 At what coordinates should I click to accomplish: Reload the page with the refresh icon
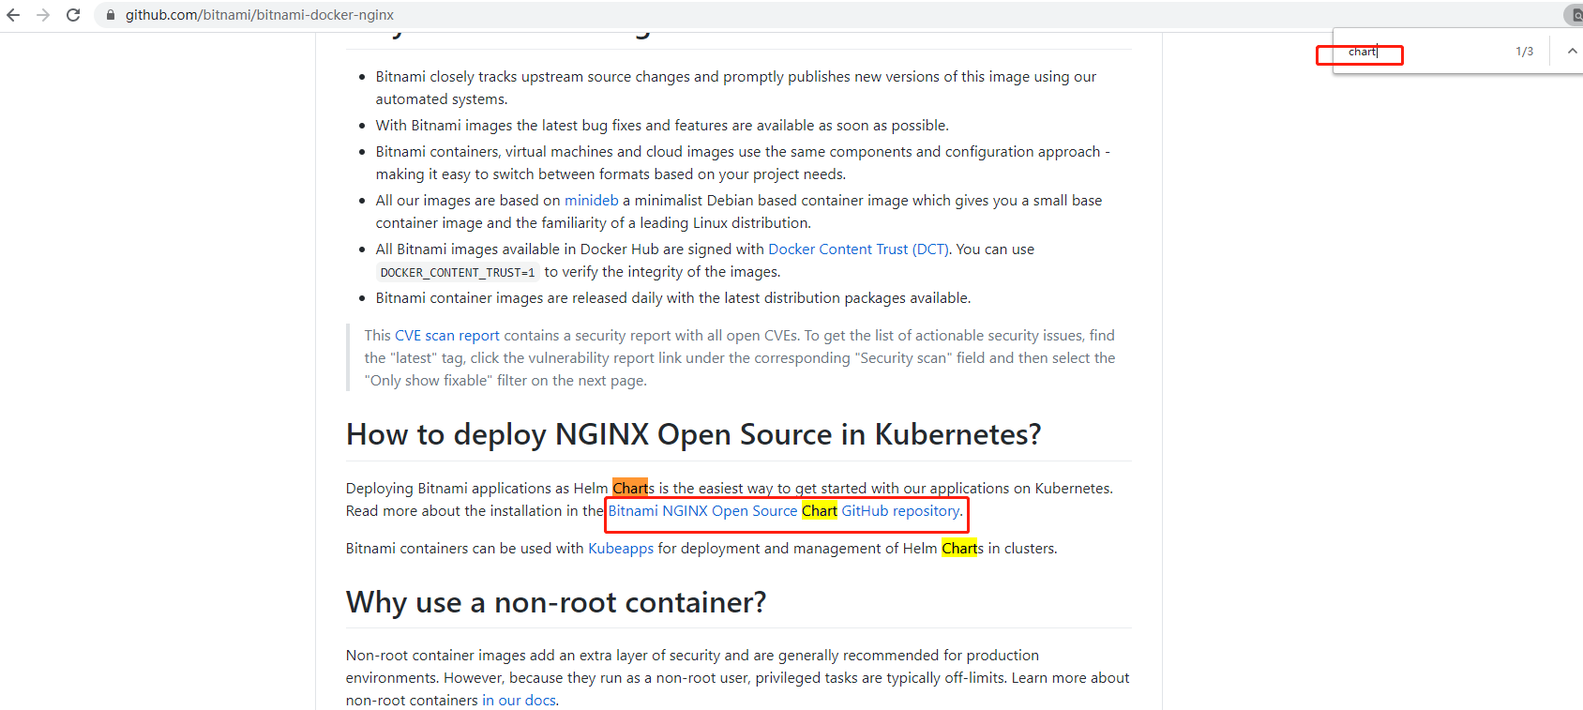pos(73,15)
